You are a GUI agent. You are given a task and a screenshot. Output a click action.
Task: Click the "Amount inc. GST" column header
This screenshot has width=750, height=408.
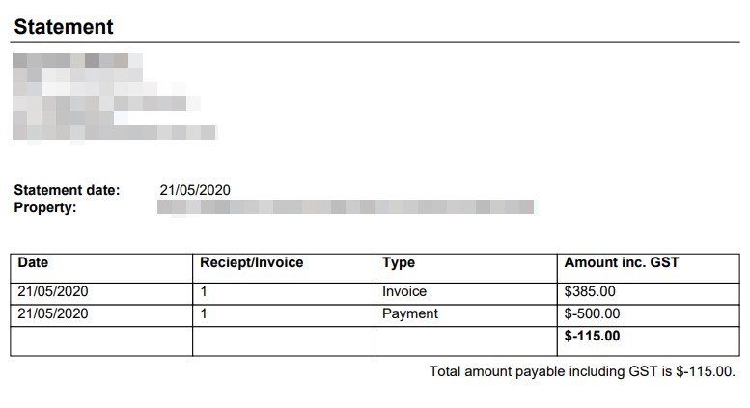pyautogui.click(x=622, y=262)
